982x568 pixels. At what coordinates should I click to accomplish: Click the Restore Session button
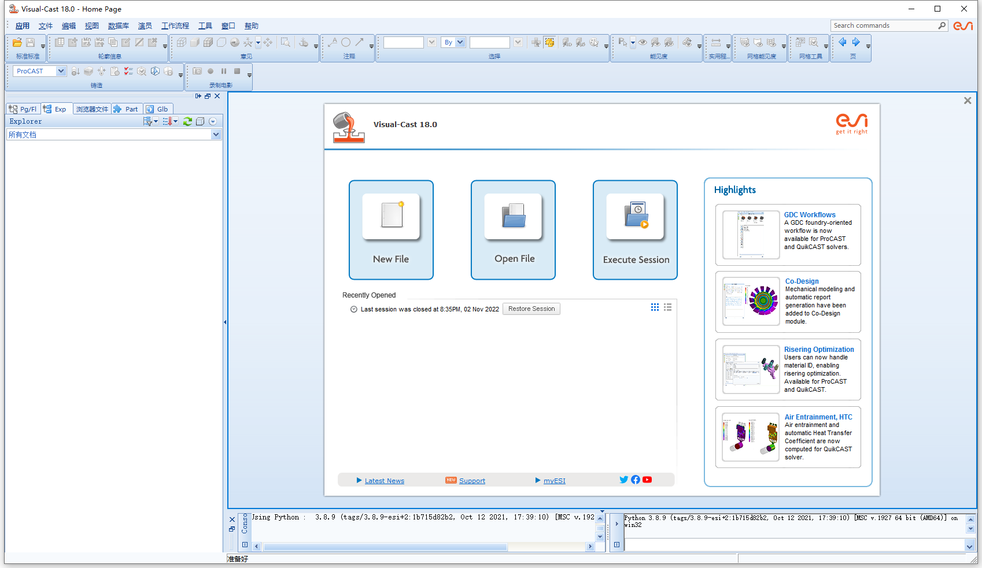(531, 309)
